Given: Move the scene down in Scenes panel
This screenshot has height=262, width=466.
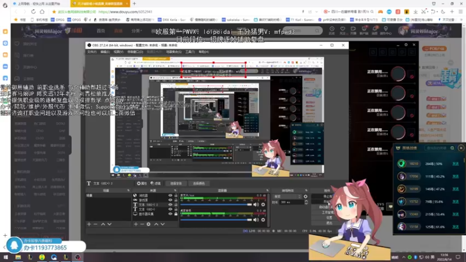Looking at the screenshot, I should [110, 224].
